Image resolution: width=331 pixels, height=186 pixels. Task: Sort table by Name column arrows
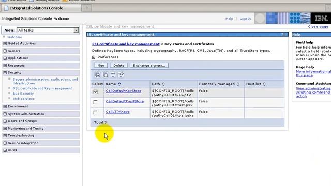coord(119,84)
